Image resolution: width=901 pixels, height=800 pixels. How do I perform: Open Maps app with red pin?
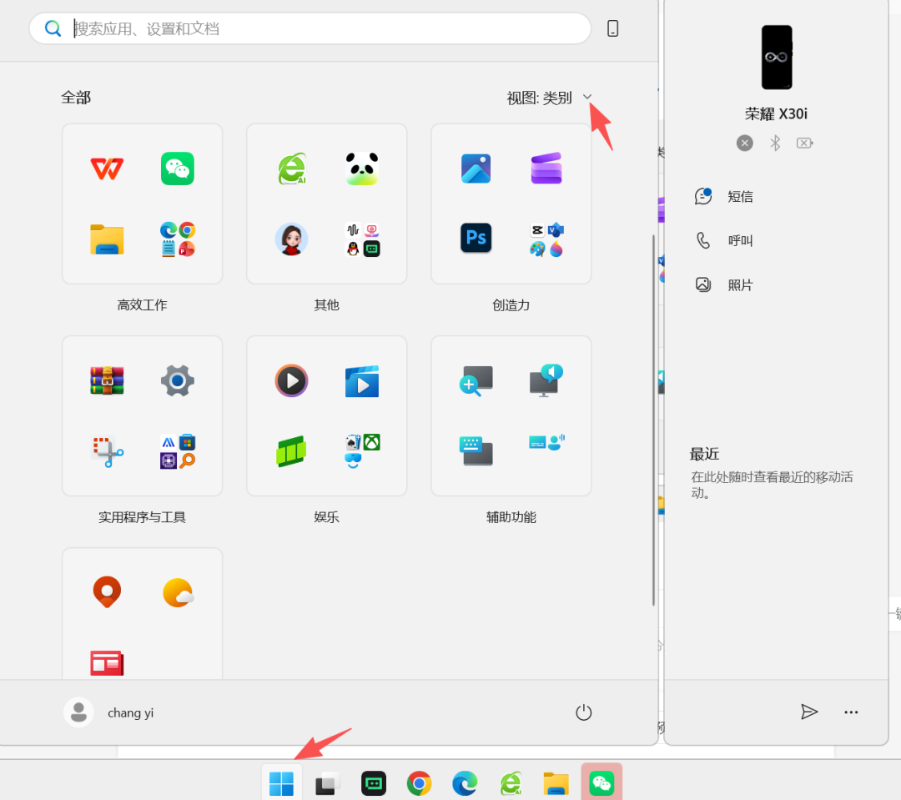coord(107,592)
